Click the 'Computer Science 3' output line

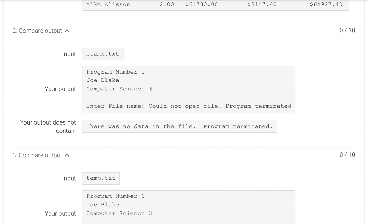[119, 89]
